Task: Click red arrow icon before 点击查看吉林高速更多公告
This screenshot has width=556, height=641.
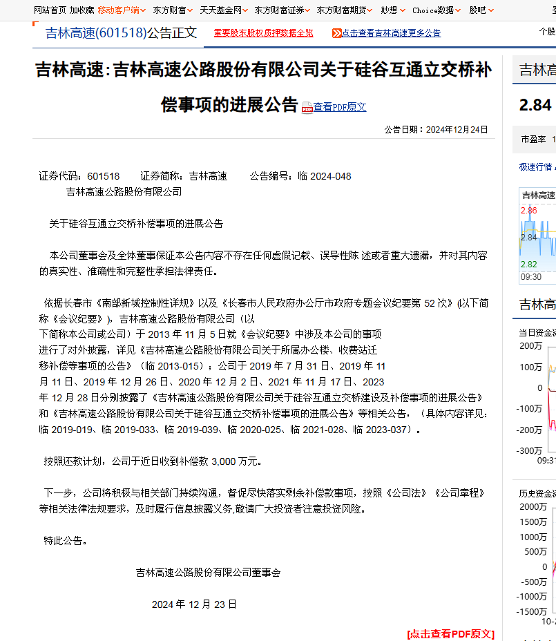Action: tap(336, 33)
